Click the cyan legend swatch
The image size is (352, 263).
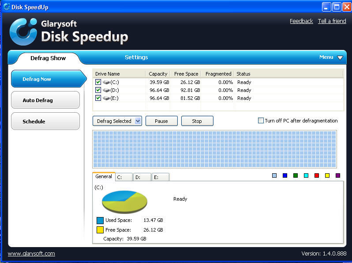click(x=306, y=175)
